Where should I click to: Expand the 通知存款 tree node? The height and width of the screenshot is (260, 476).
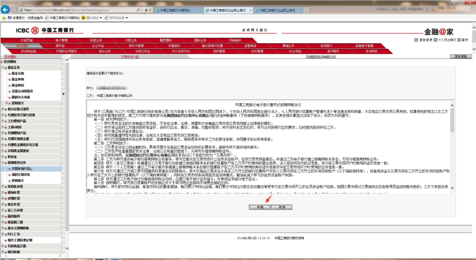3,192
